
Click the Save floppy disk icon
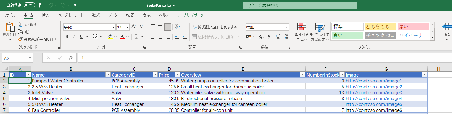coord(42,5)
